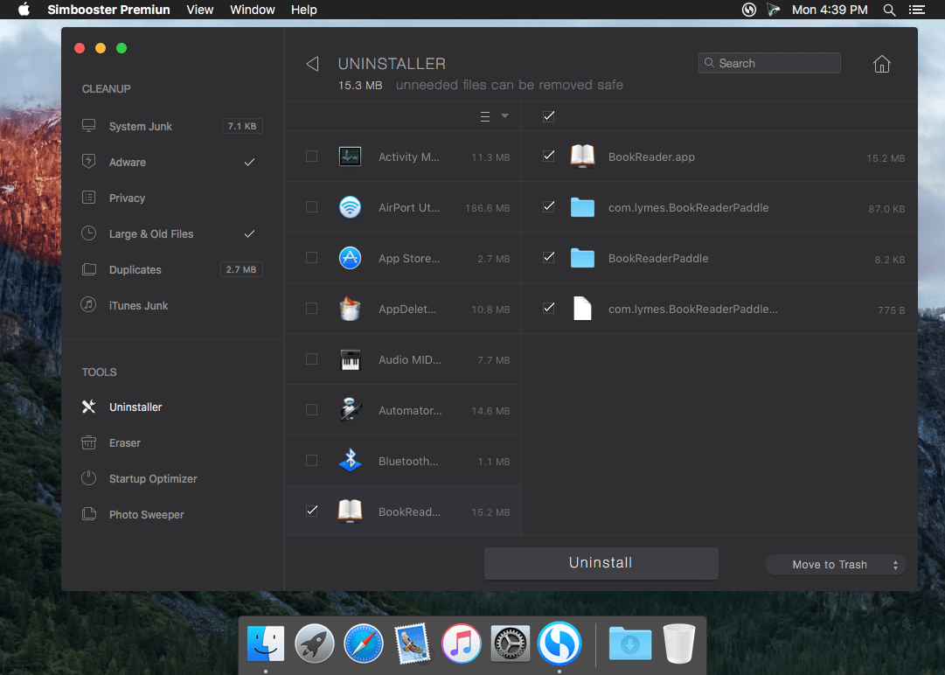Click the Adware shield icon
Screen dimensions: 945x675
tap(88, 162)
